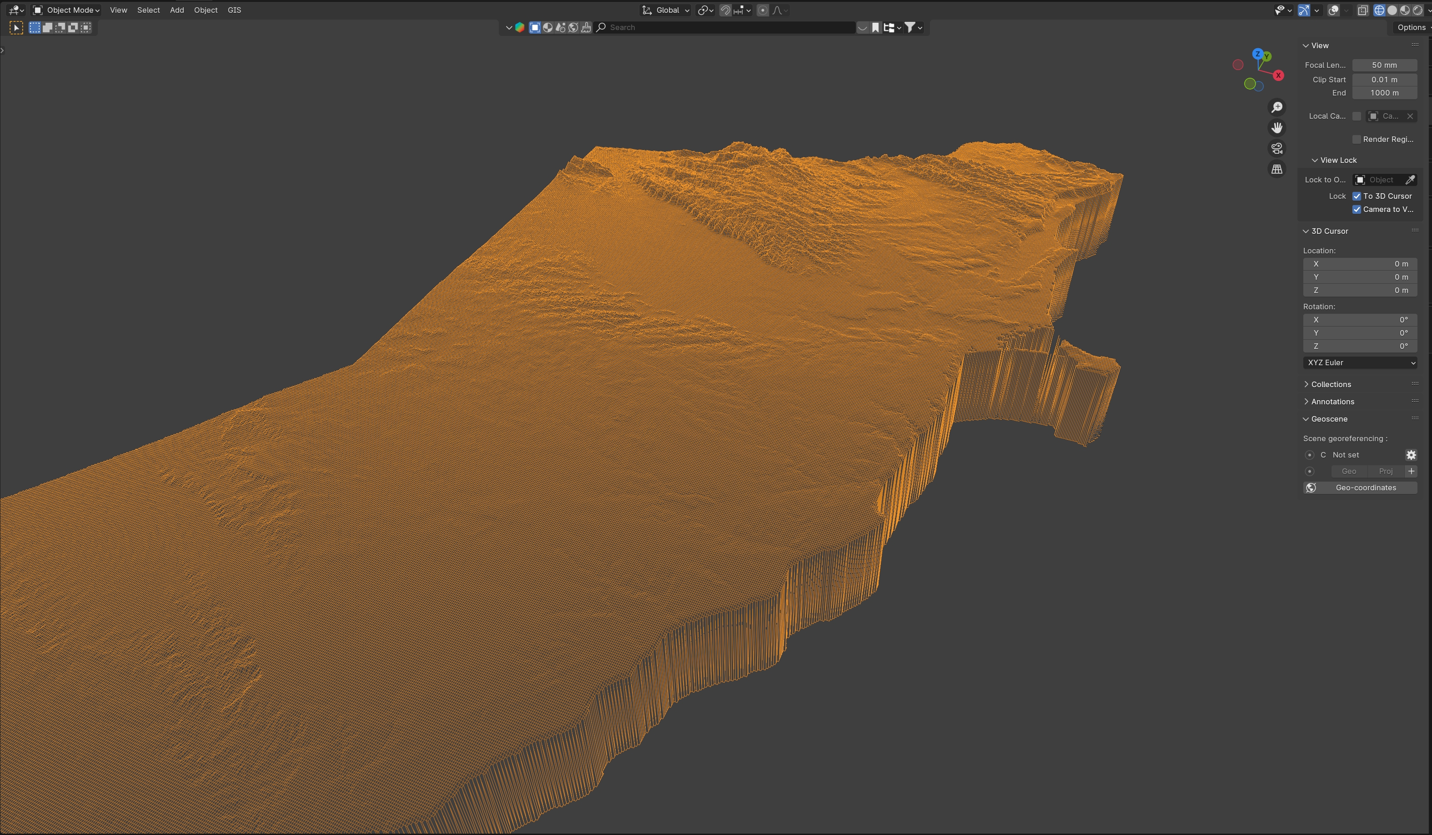Click the Search input field
The height and width of the screenshot is (835, 1432).
point(727,27)
